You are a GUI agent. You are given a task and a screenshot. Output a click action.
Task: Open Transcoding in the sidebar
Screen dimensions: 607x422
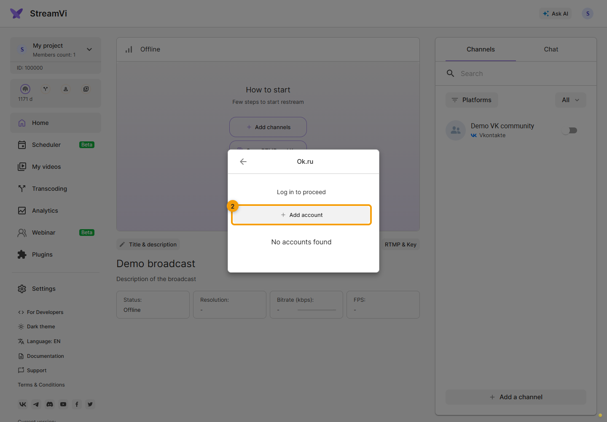(x=56, y=189)
